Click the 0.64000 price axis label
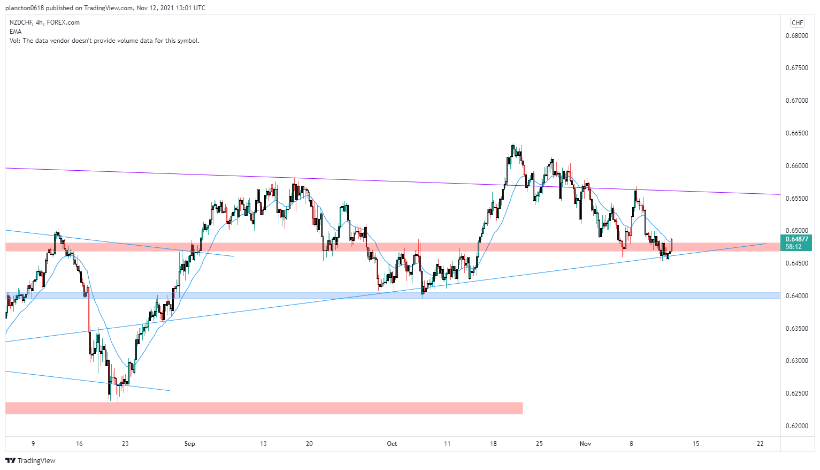 click(796, 296)
